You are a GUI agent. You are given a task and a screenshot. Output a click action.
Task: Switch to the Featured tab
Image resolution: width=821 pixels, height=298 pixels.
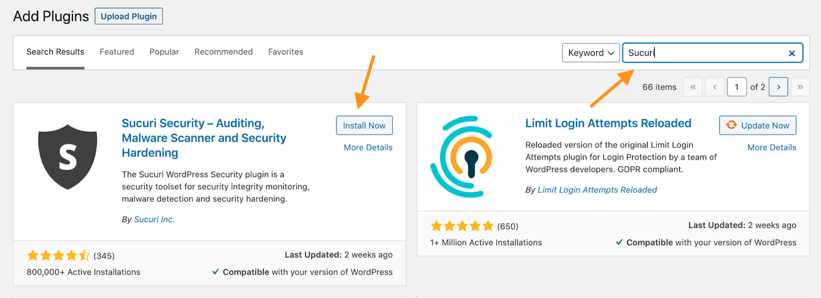(x=117, y=52)
